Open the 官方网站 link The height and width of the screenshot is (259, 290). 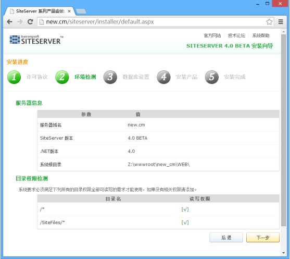point(212,35)
